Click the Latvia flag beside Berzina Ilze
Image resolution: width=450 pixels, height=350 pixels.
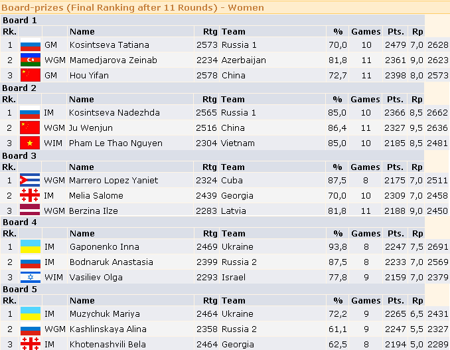pos(31,211)
